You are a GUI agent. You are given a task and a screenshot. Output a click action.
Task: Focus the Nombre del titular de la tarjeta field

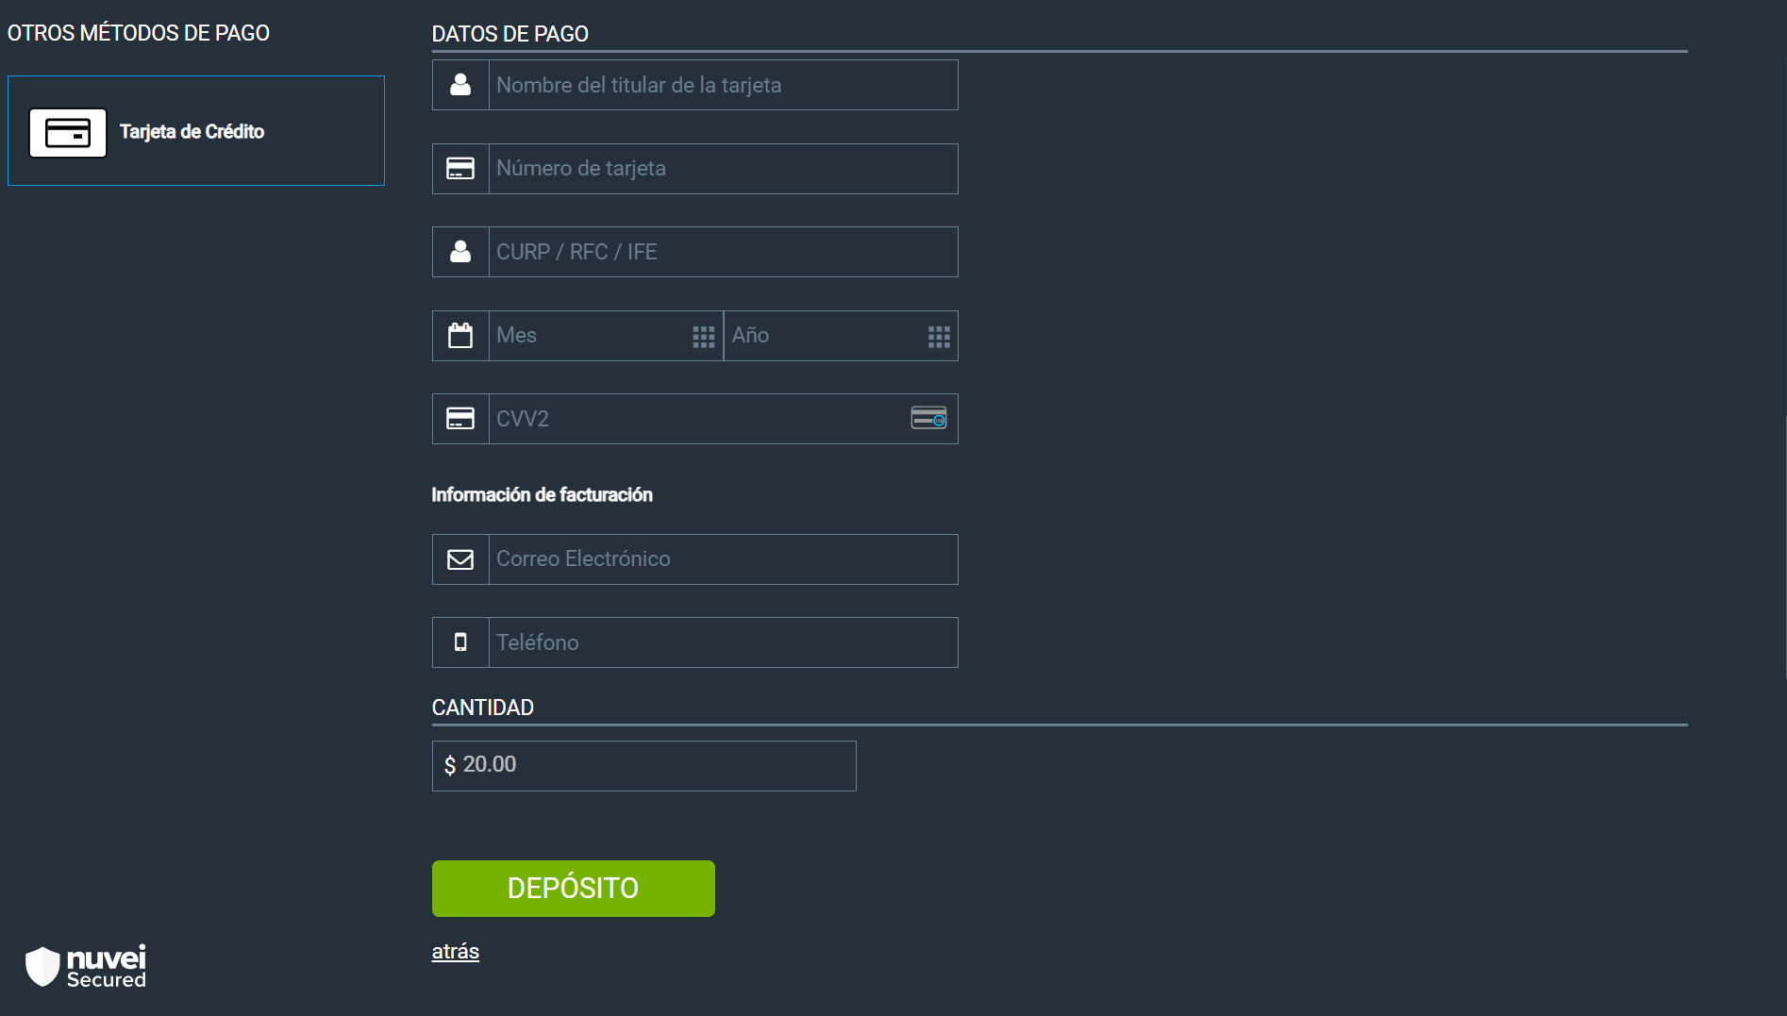coord(723,85)
